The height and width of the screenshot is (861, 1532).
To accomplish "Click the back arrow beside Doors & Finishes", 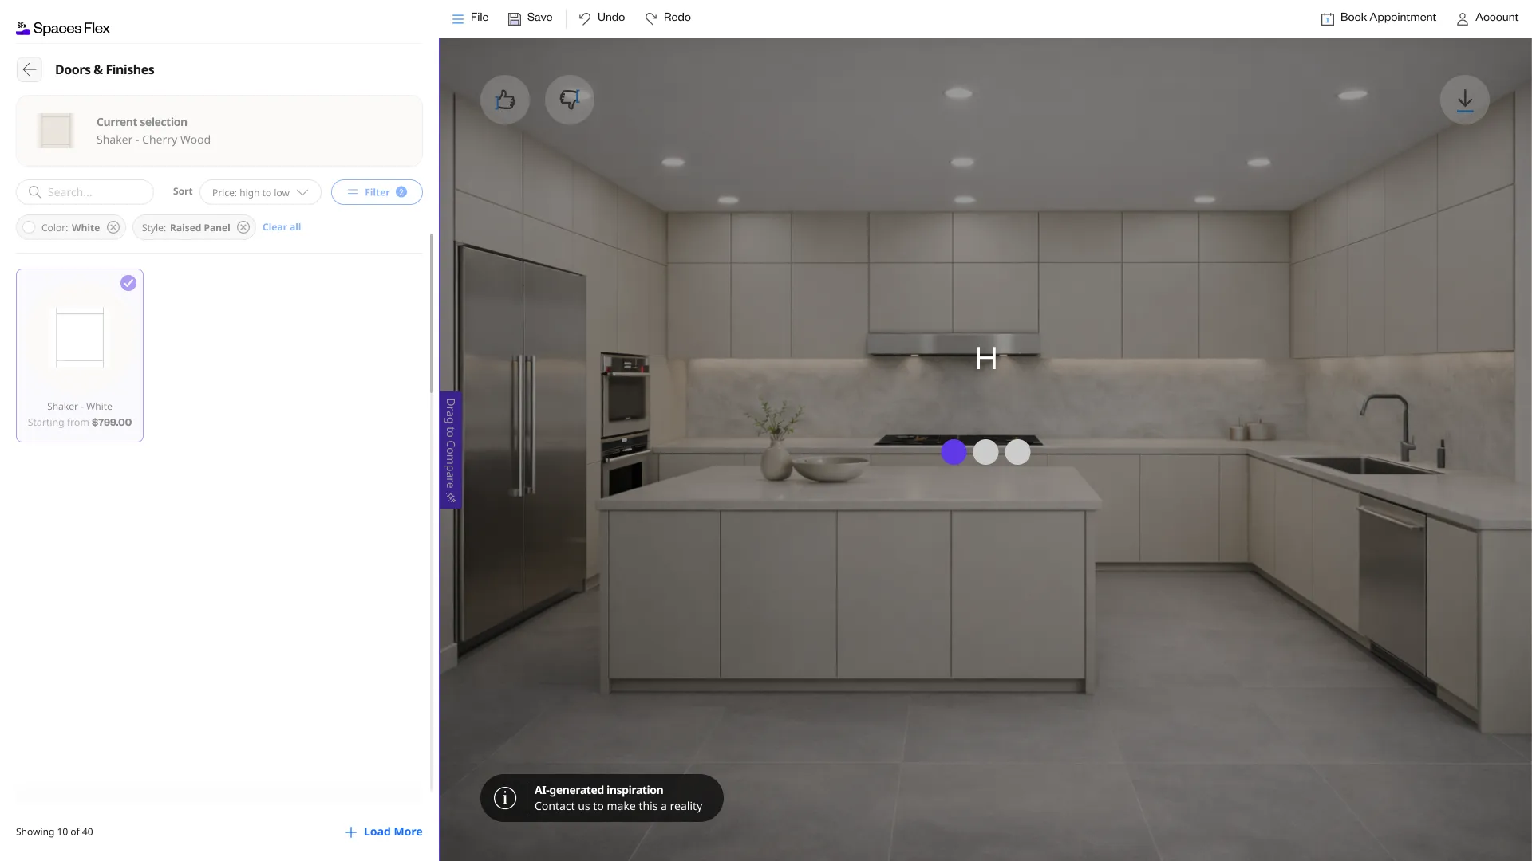I will point(30,69).
